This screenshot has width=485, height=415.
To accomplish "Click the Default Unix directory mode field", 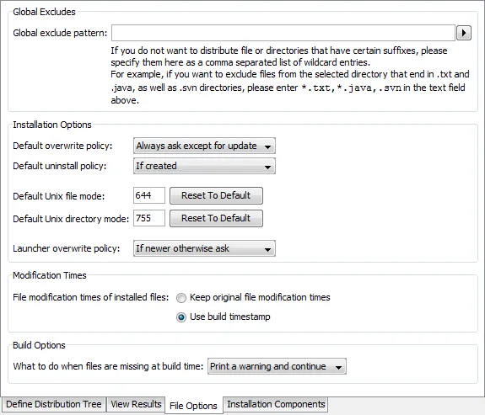I will [149, 218].
